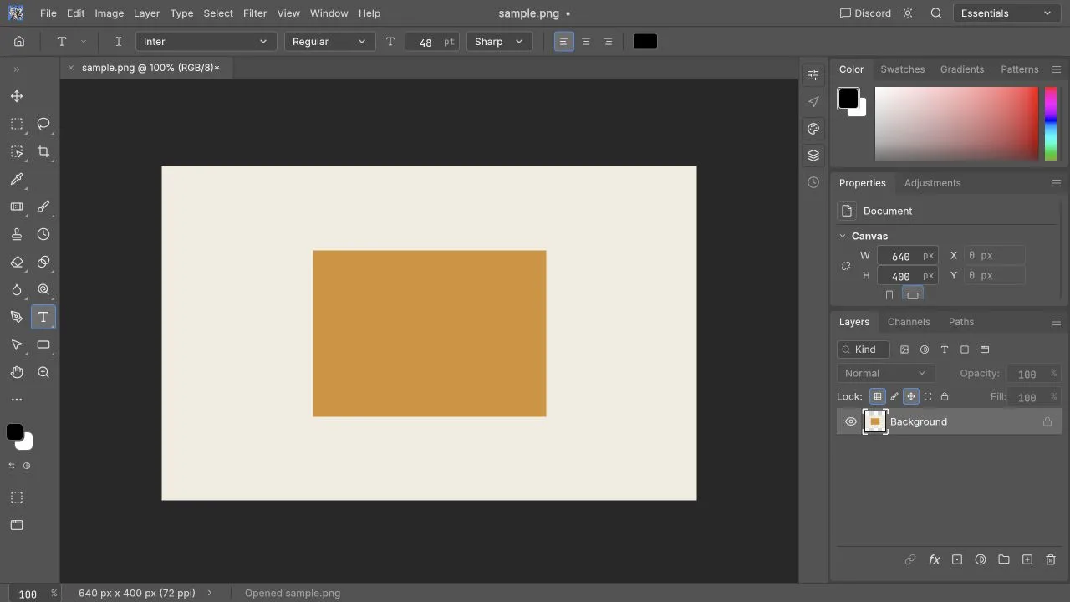Image resolution: width=1070 pixels, height=602 pixels.
Task: Select the Brush tool
Action: 43,207
